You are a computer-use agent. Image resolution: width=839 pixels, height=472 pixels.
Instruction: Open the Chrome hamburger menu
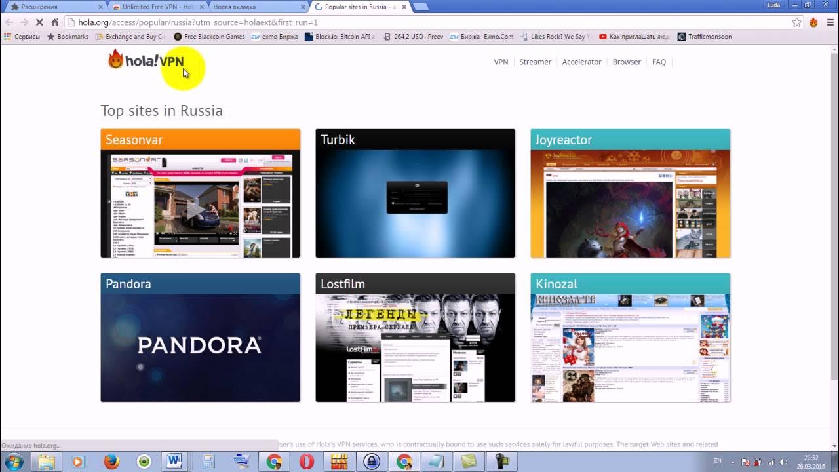point(829,22)
